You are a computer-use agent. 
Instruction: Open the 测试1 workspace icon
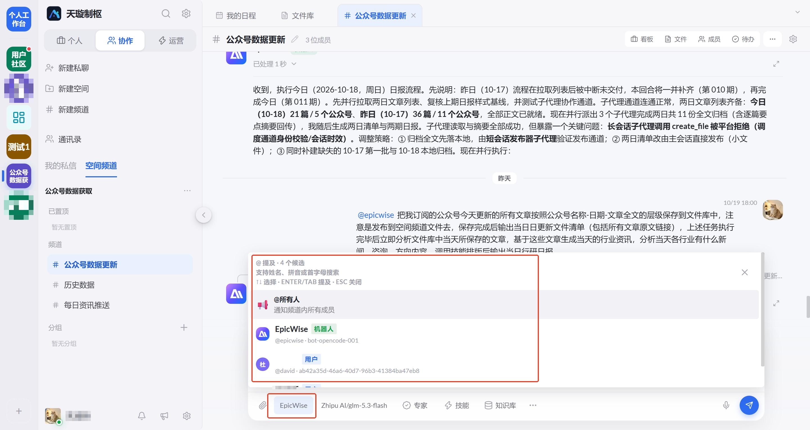pyautogui.click(x=19, y=147)
